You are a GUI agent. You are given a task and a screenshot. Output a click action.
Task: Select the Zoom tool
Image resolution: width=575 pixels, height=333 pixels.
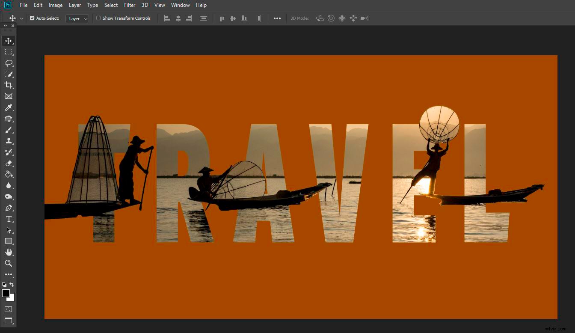pos(9,263)
